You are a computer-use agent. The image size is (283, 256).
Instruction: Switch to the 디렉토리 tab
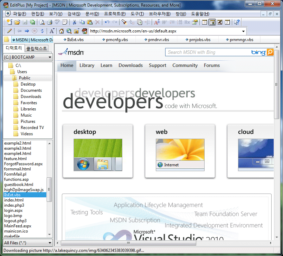(13, 48)
